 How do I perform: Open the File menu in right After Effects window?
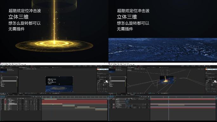(110, 64)
